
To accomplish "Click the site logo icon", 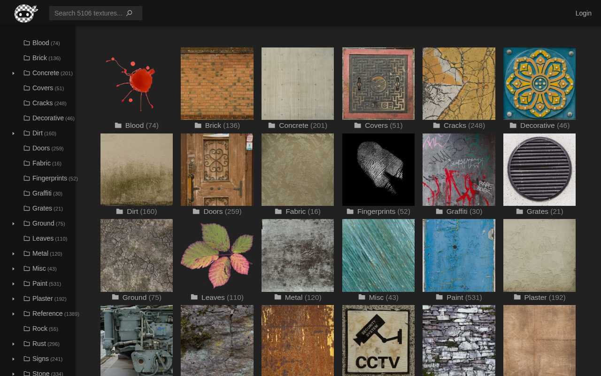I will pyautogui.click(x=26, y=13).
